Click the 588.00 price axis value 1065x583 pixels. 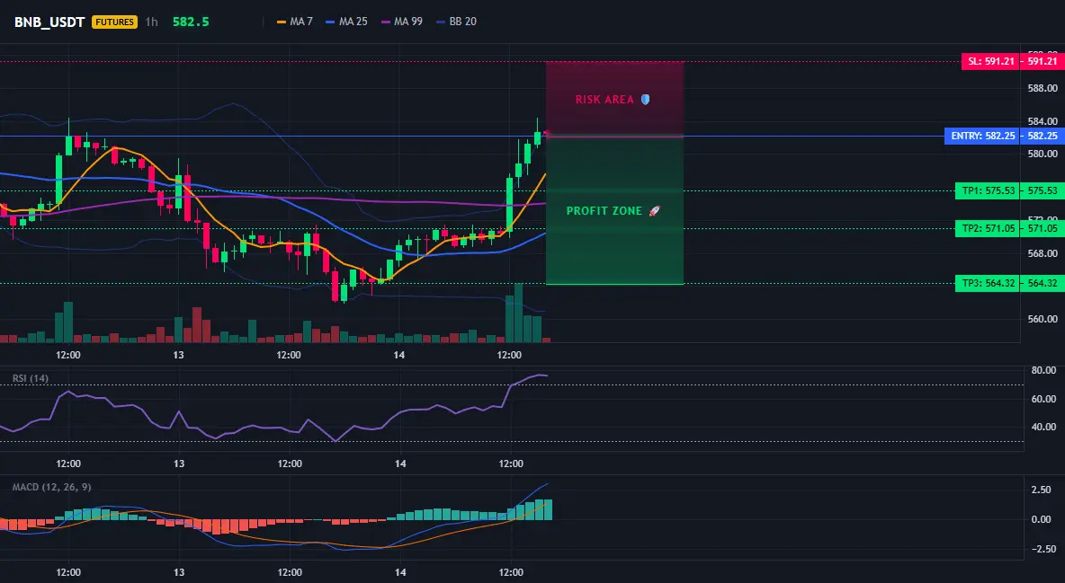(1043, 88)
